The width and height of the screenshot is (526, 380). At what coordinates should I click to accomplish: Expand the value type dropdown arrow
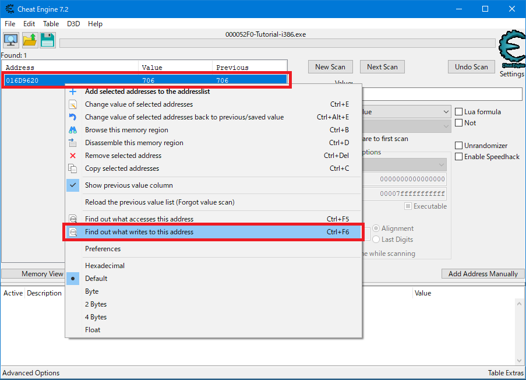click(x=446, y=126)
